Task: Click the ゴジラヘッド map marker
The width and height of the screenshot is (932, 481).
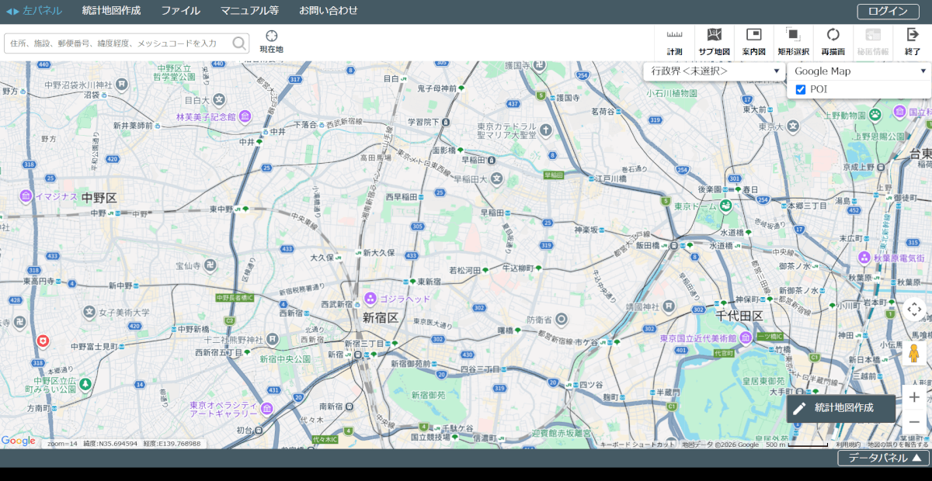Action: [370, 299]
